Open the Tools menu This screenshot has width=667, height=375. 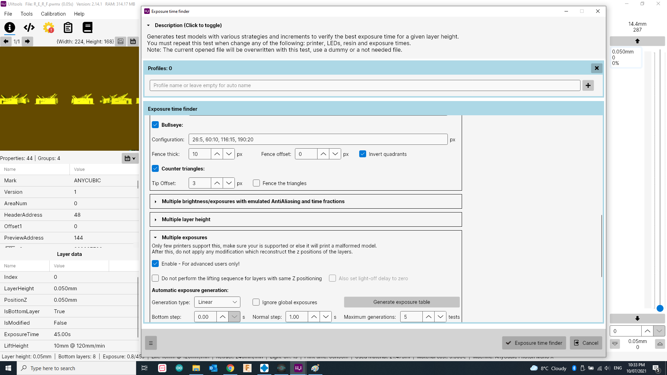26,14
